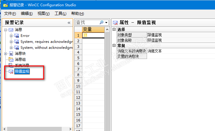Click the 消息文本的消息块 property label
215x131 pixels.
pyautogui.click(x=132, y=51)
